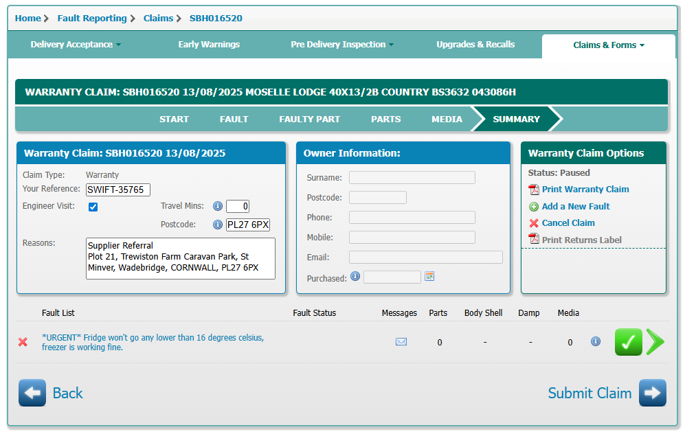685x434 pixels.
Task: Click the blue Back arrow icon
Action: (32, 393)
